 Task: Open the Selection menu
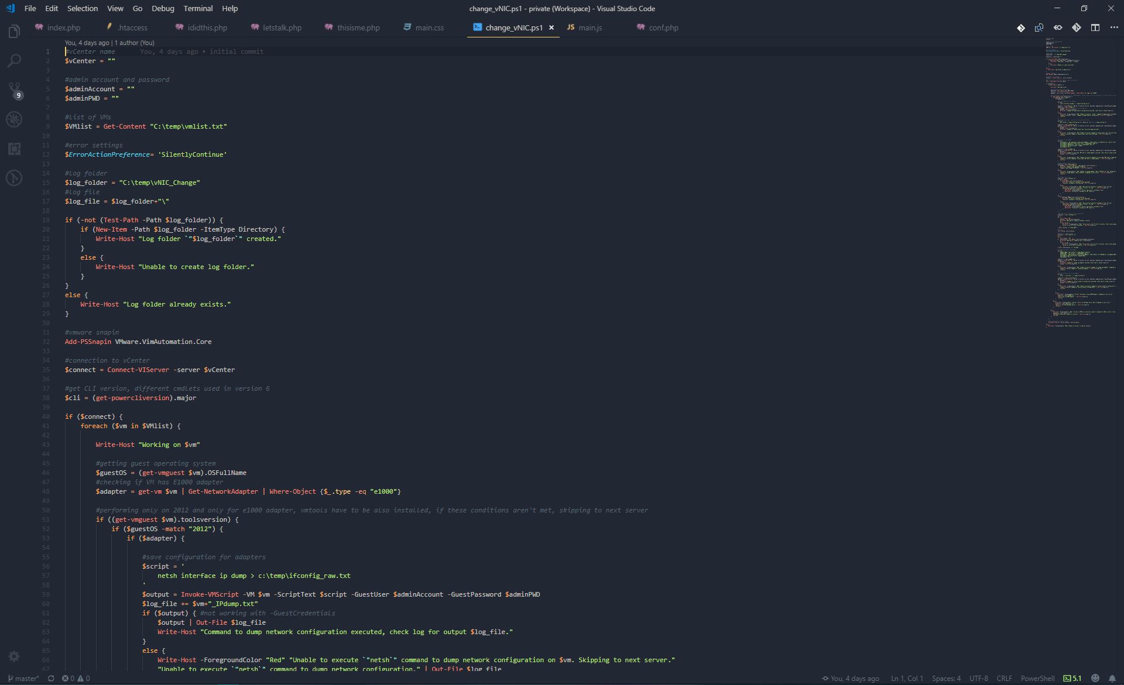(83, 8)
